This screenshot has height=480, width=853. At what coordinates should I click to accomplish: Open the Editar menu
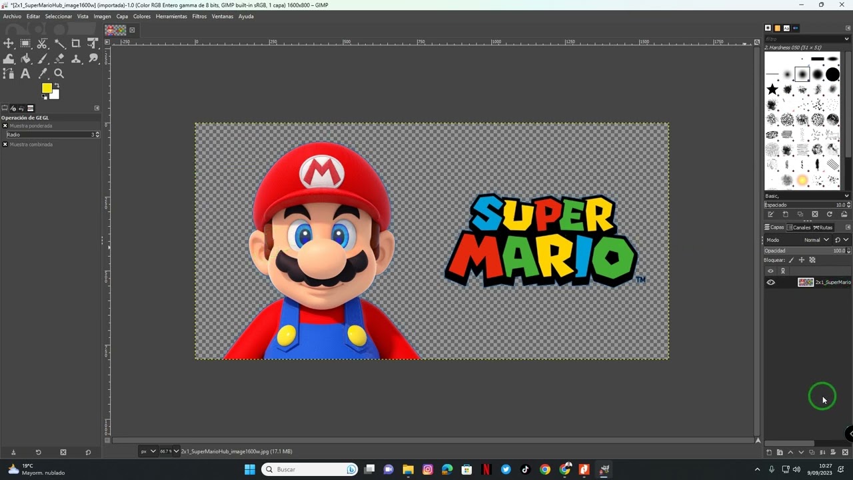(33, 16)
